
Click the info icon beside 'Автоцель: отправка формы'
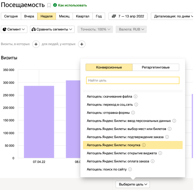point(133,113)
